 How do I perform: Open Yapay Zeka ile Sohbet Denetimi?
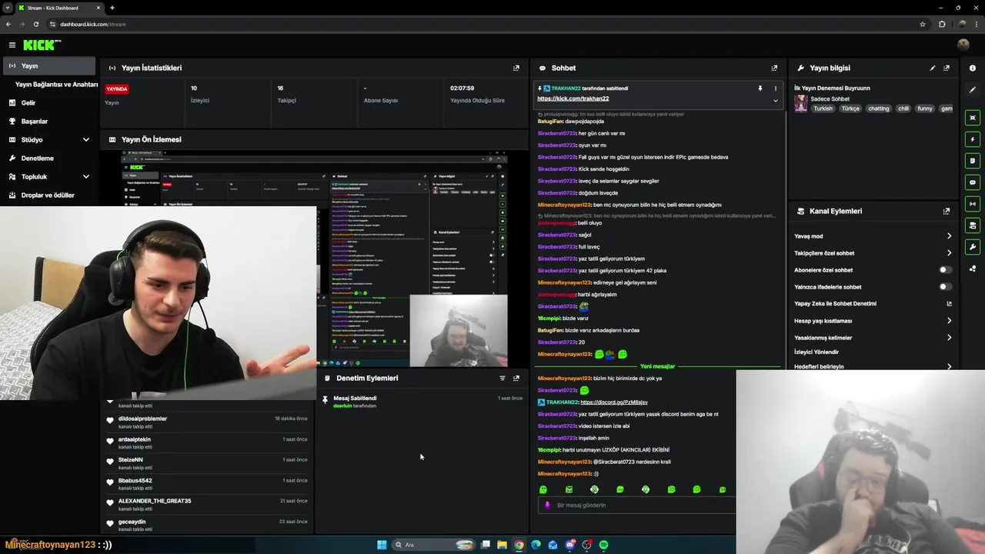pos(873,303)
